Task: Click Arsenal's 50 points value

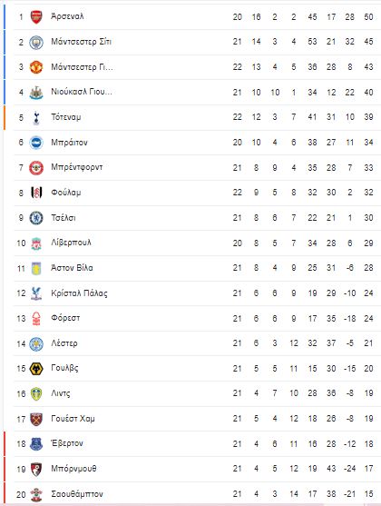Action: pyautogui.click(x=368, y=16)
